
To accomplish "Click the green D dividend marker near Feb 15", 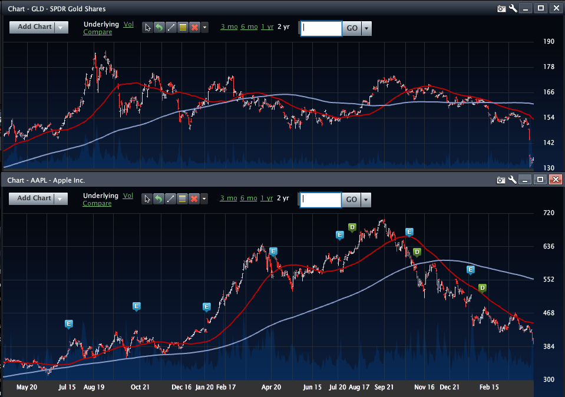I will (482, 288).
